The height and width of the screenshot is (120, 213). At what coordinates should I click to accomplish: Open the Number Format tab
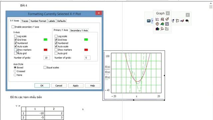coord(38,21)
